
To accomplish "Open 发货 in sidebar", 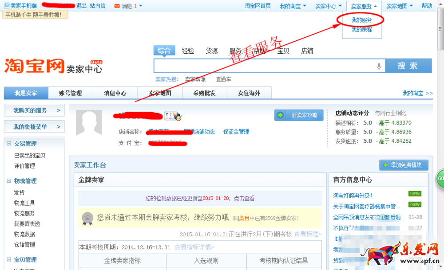I will pos(19,192).
